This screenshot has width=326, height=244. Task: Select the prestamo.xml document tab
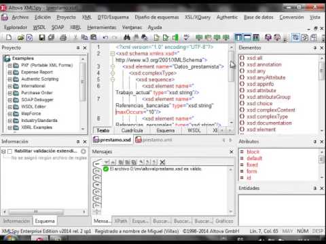pos(153,140)
